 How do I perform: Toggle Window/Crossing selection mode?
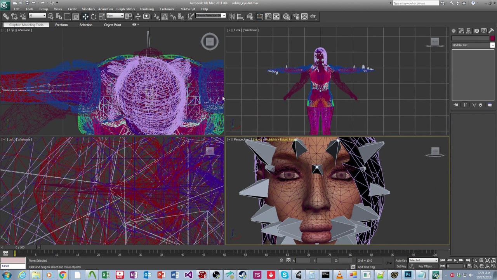point(76,16)
